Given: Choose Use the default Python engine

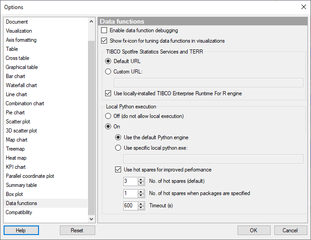Looking at the screenshot, I should tap(118, 137).
